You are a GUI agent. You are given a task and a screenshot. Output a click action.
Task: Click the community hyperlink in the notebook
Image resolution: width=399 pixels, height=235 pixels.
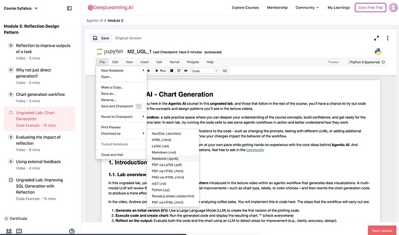255,150
